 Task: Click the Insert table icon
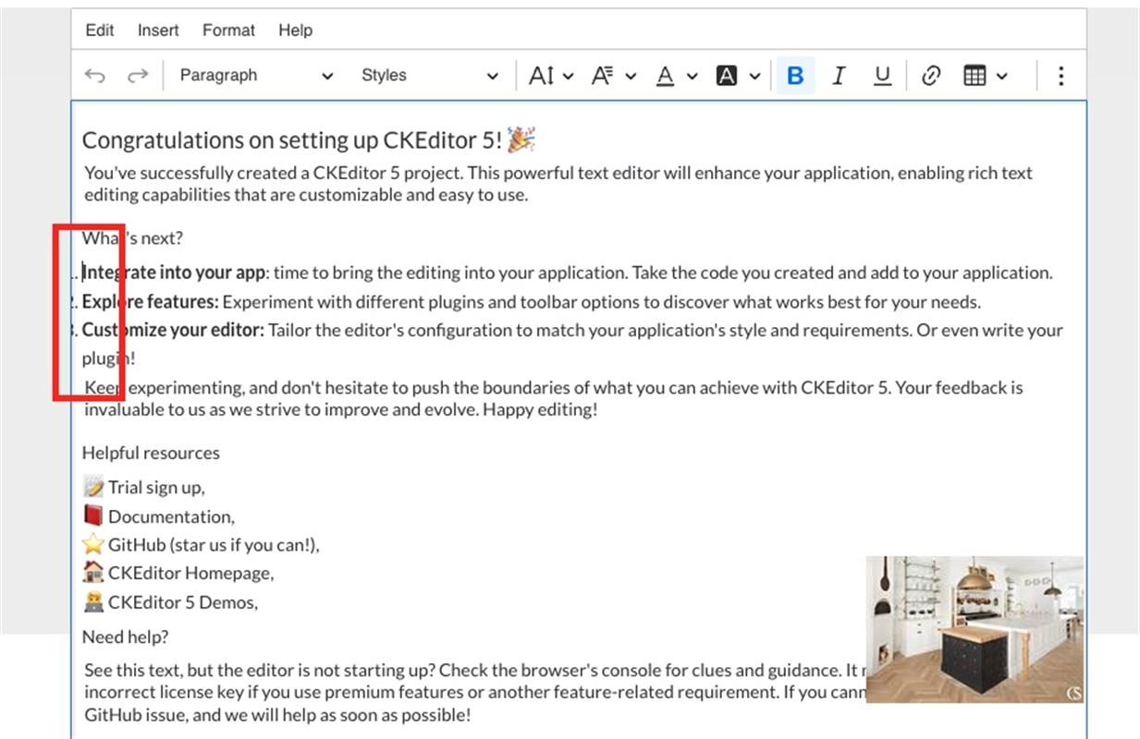tap(975, 76)
